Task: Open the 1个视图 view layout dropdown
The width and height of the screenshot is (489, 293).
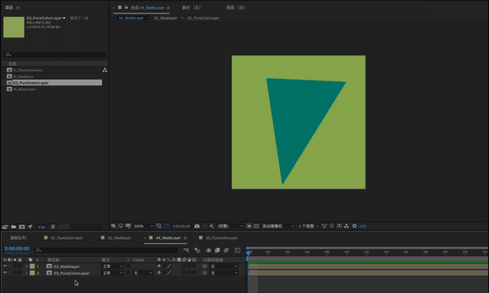Action: pos(309,226)
